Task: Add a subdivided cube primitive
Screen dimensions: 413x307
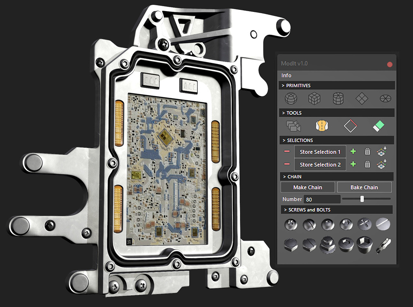Action: (x=315, y=99)
